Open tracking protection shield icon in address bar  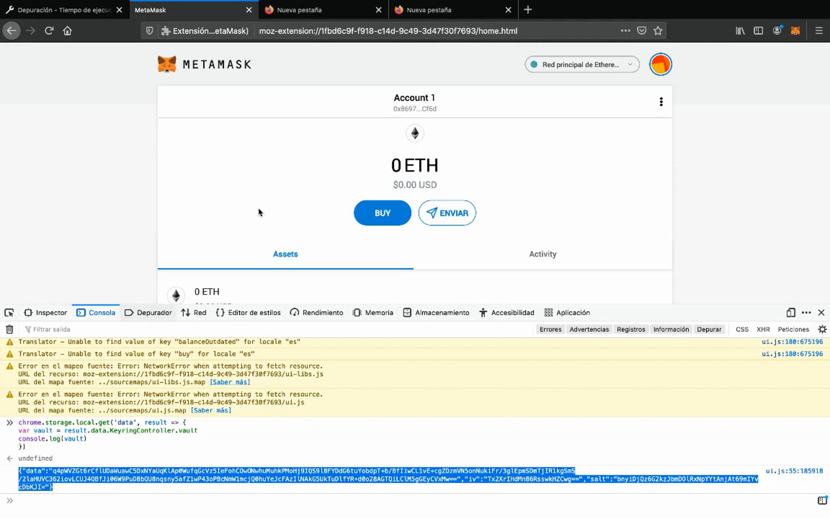[x=149, y=31]
